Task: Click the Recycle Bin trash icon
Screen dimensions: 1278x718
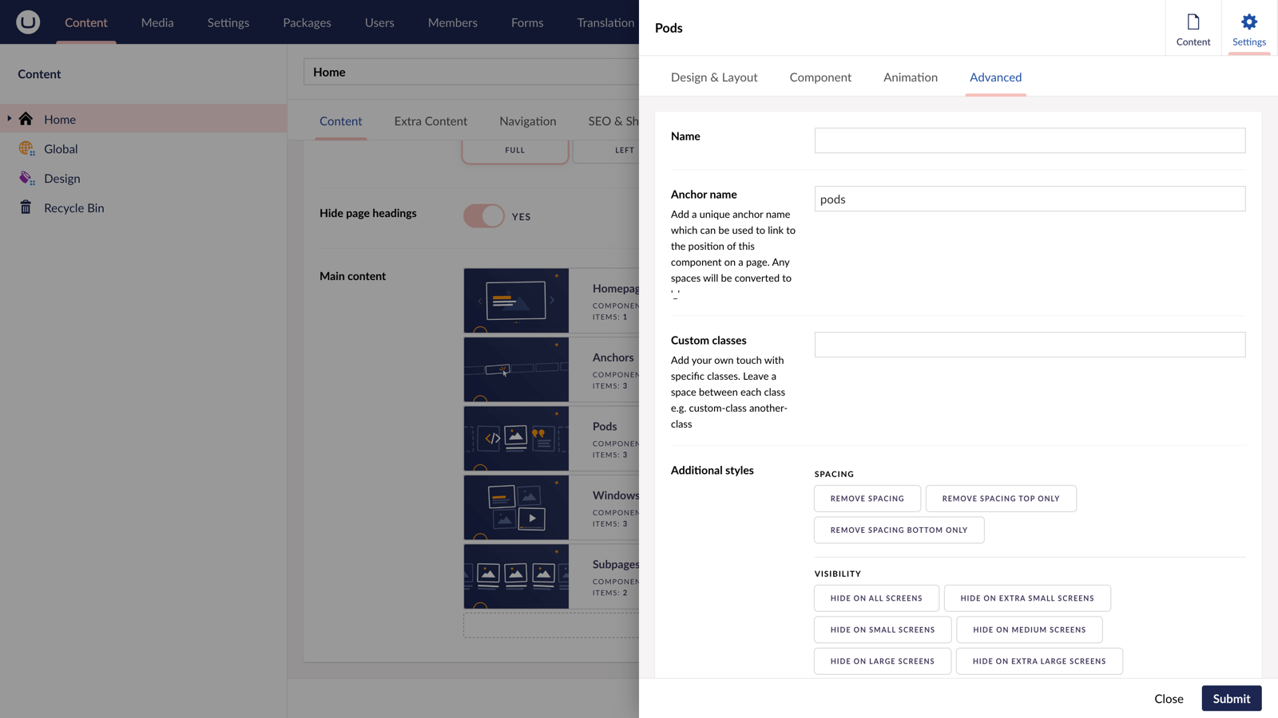Action: tap(26, 207)
